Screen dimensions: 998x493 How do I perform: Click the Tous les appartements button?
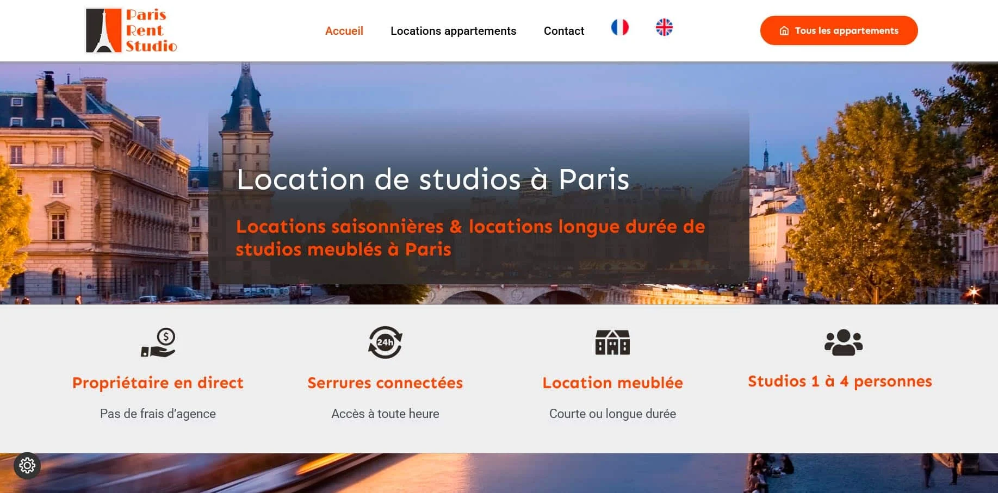tap(839, 30)
